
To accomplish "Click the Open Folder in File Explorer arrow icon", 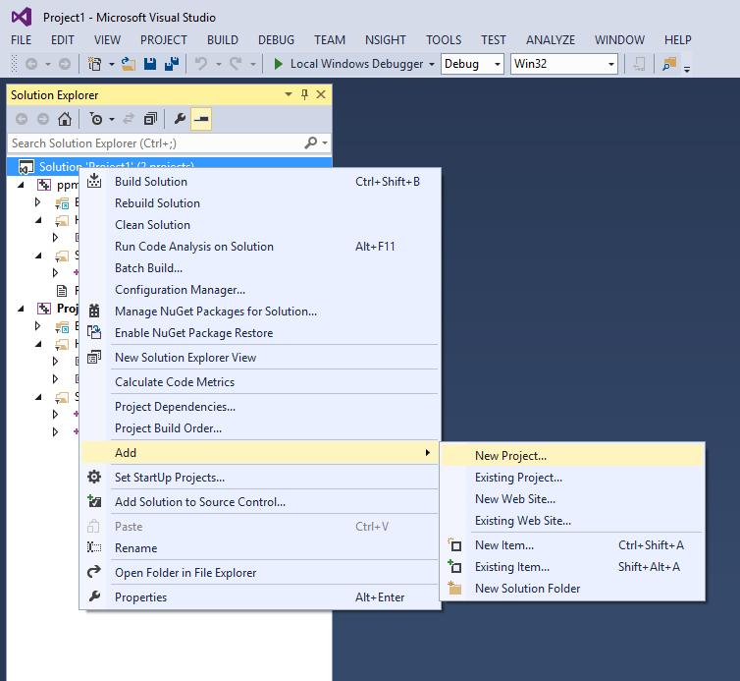I will click(x=94, y=572).
